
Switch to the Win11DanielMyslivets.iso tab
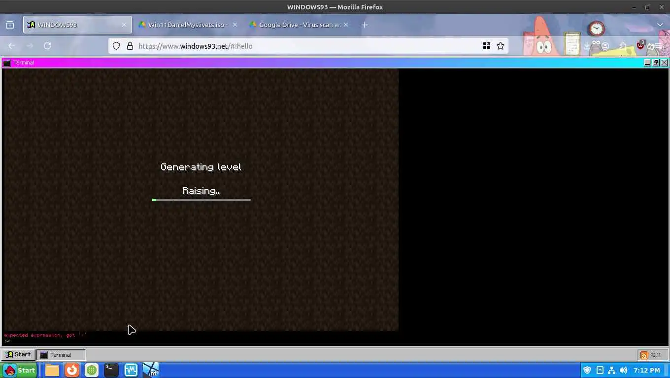coord(188,25)
